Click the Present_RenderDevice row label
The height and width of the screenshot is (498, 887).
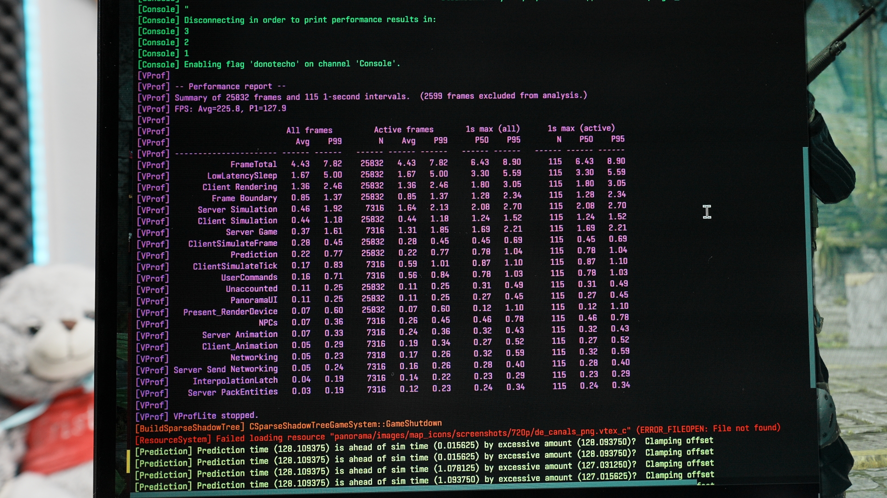coord(230,312)
